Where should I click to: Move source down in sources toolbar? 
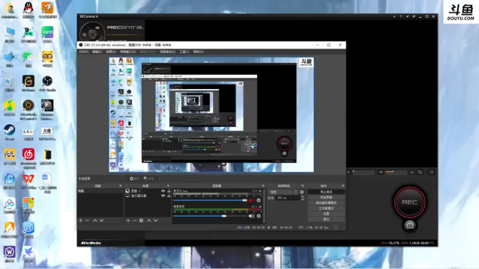tap(156, 220)
